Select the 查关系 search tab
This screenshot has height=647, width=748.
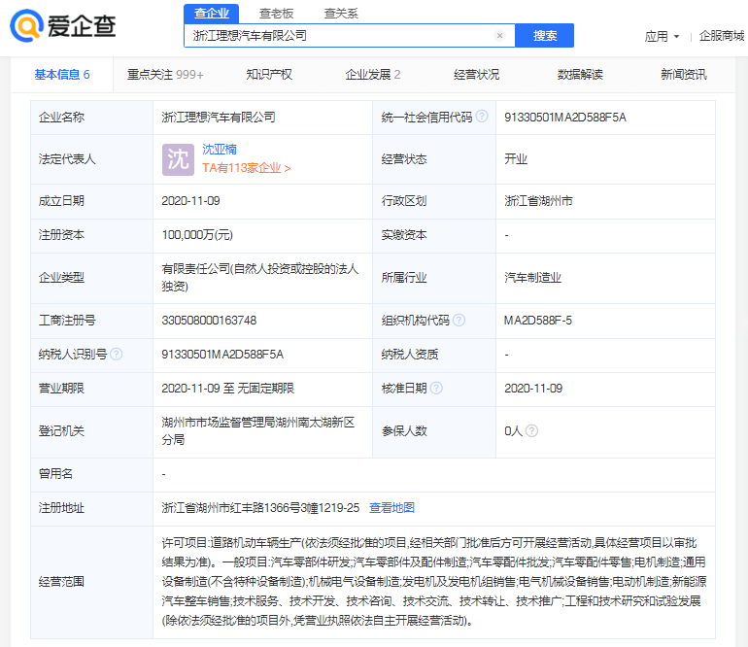click(x=341, y=14)
